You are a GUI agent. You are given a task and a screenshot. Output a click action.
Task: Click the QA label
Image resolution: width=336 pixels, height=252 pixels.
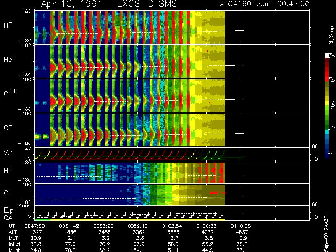click(x=8, y=218)
